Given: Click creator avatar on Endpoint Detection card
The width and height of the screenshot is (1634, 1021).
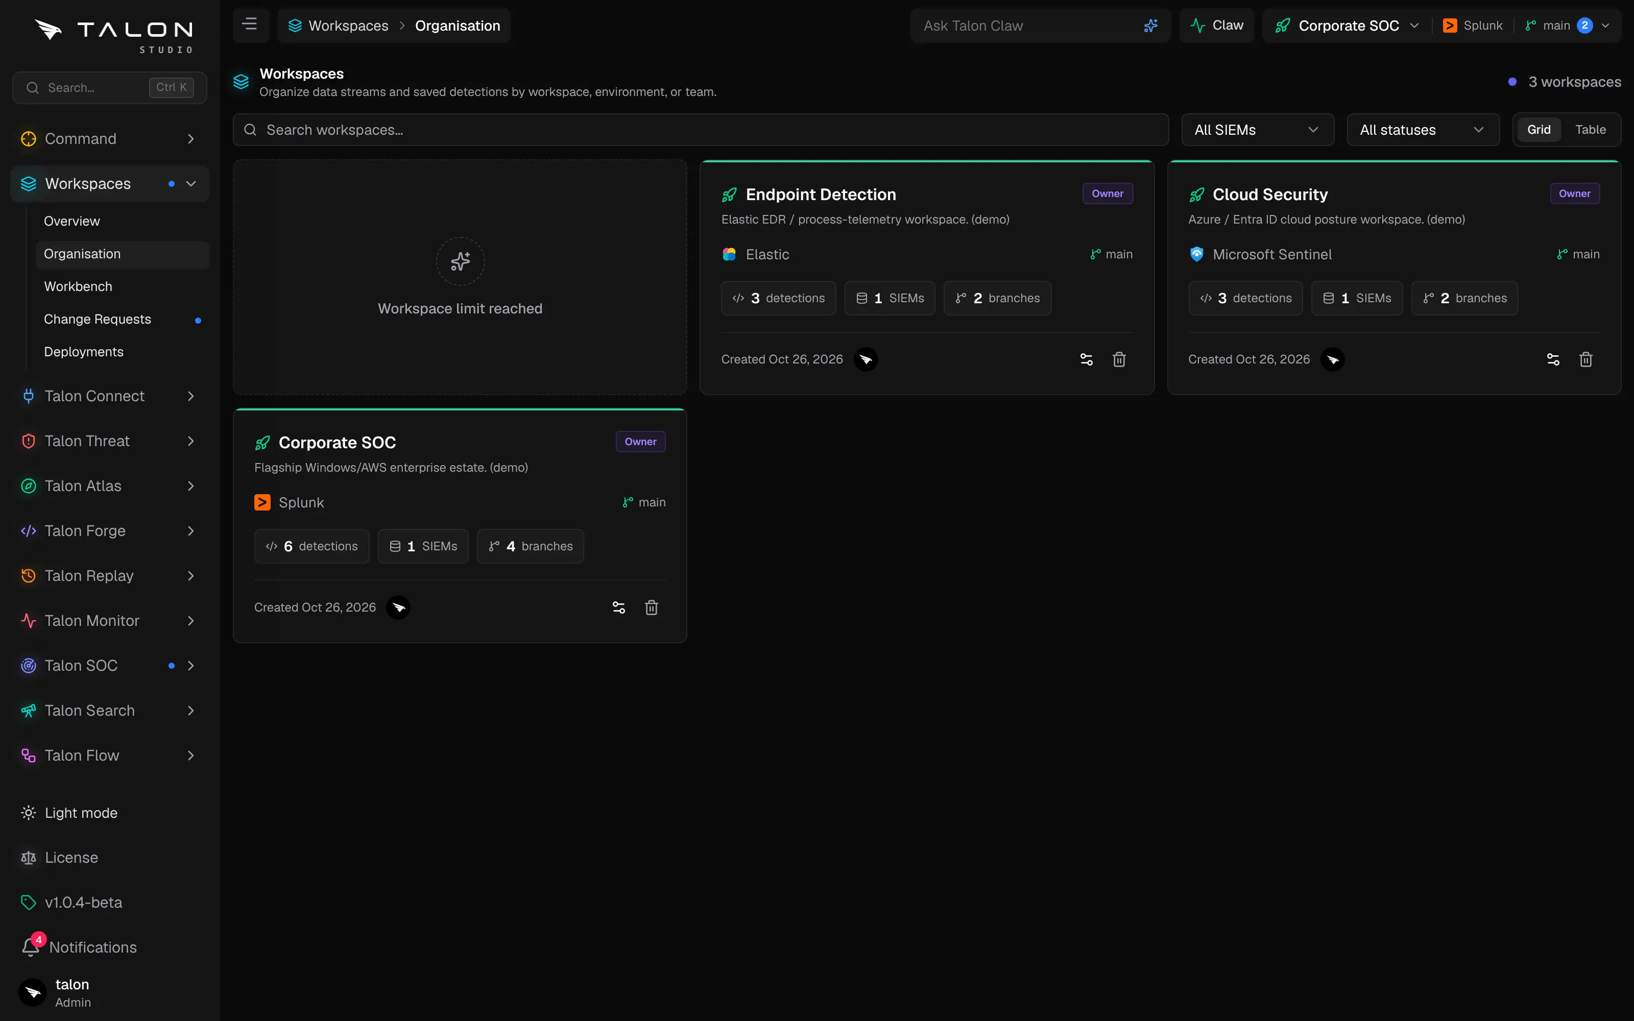Looking at the screenshot, I should 866,360.
